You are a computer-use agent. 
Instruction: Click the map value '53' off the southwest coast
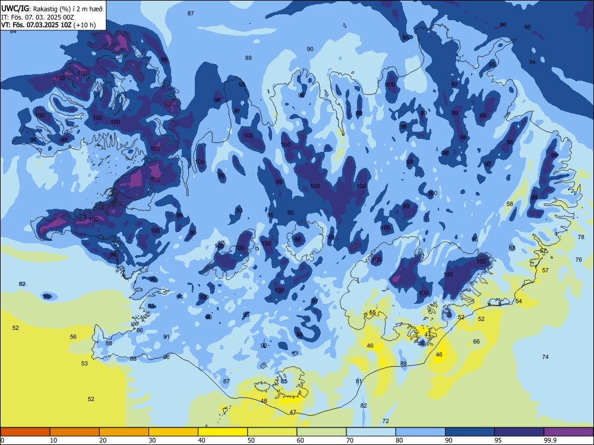pyautogui.click(x=84, y=363)
